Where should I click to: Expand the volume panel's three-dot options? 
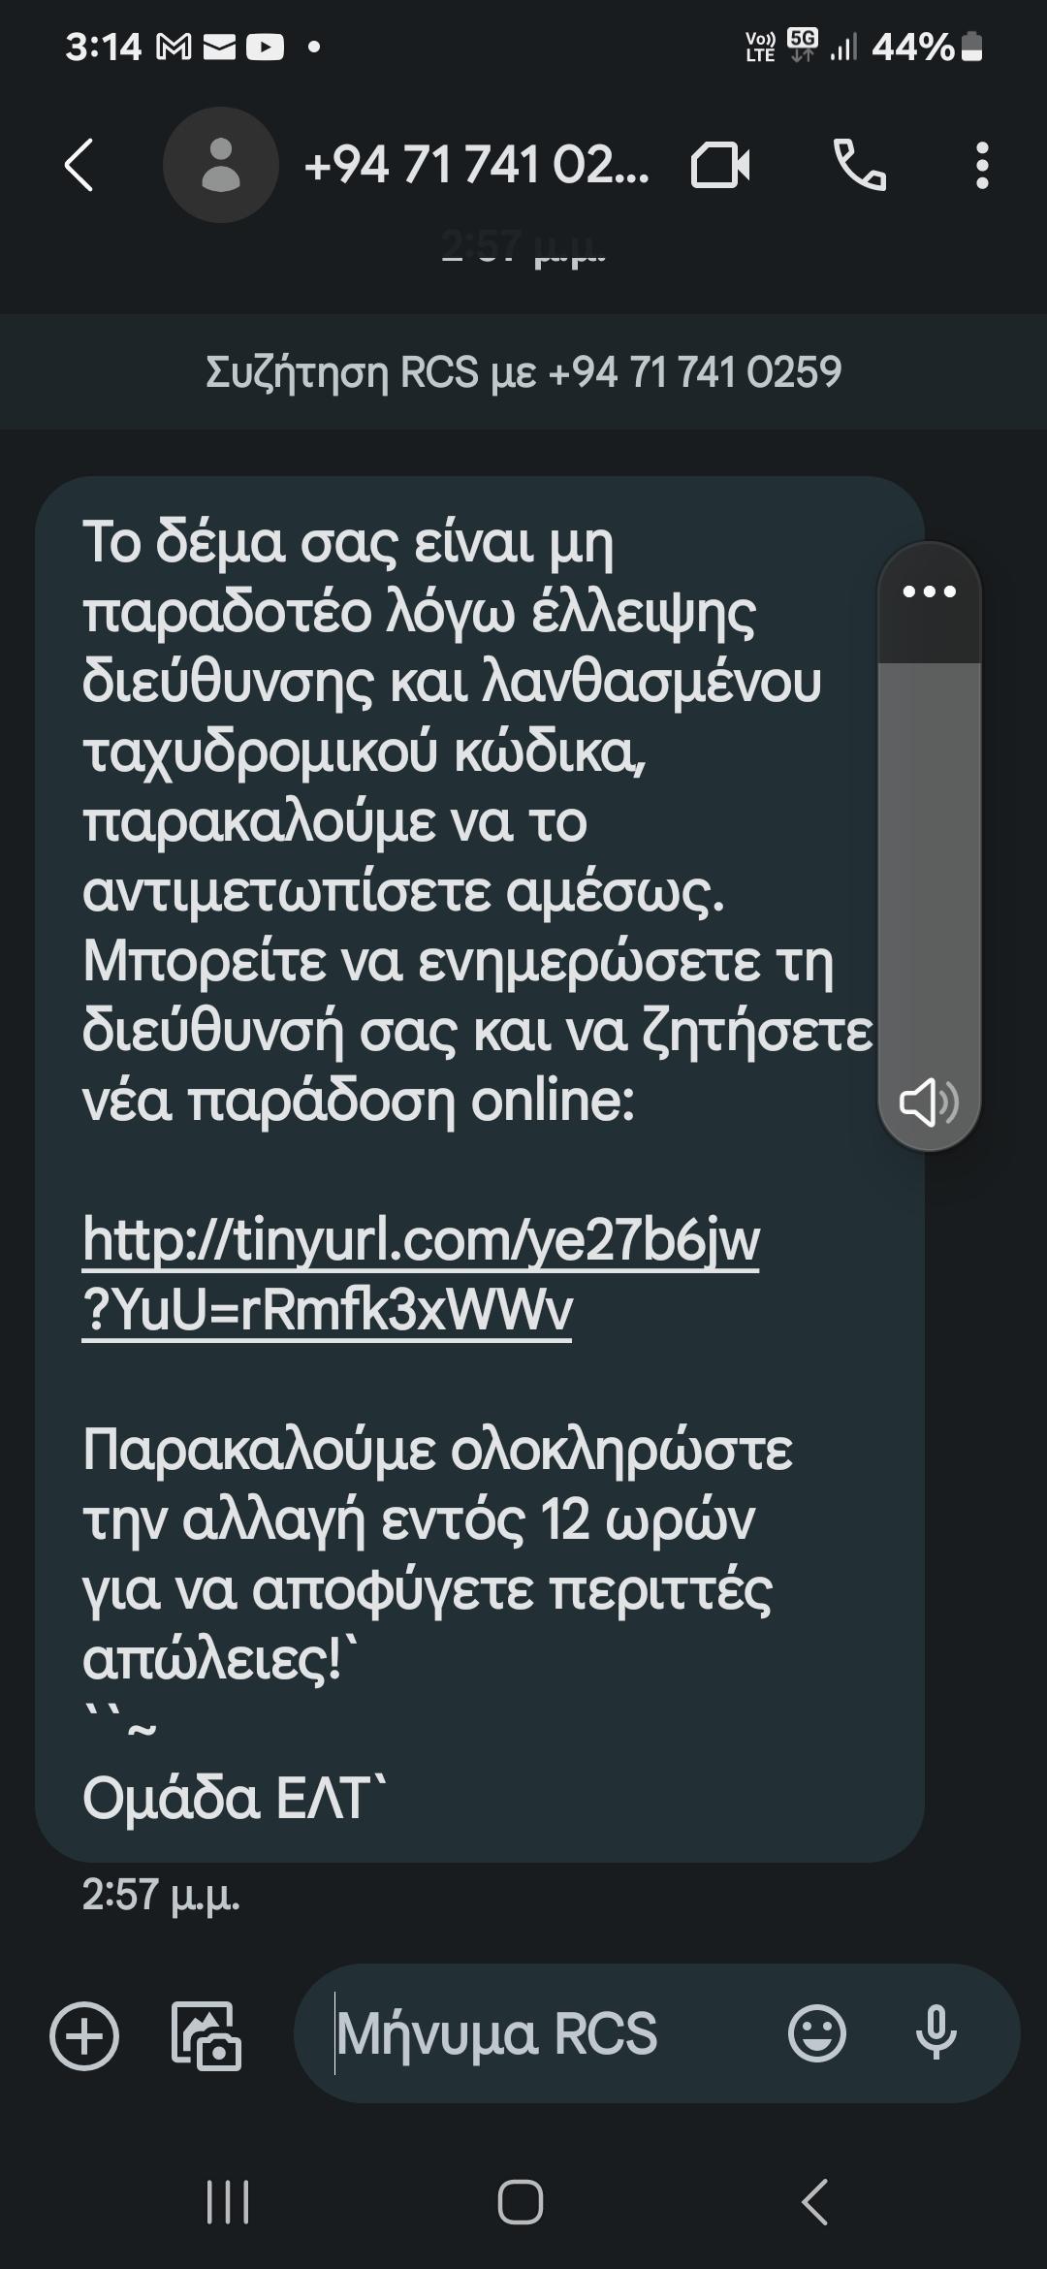[930, 591]
